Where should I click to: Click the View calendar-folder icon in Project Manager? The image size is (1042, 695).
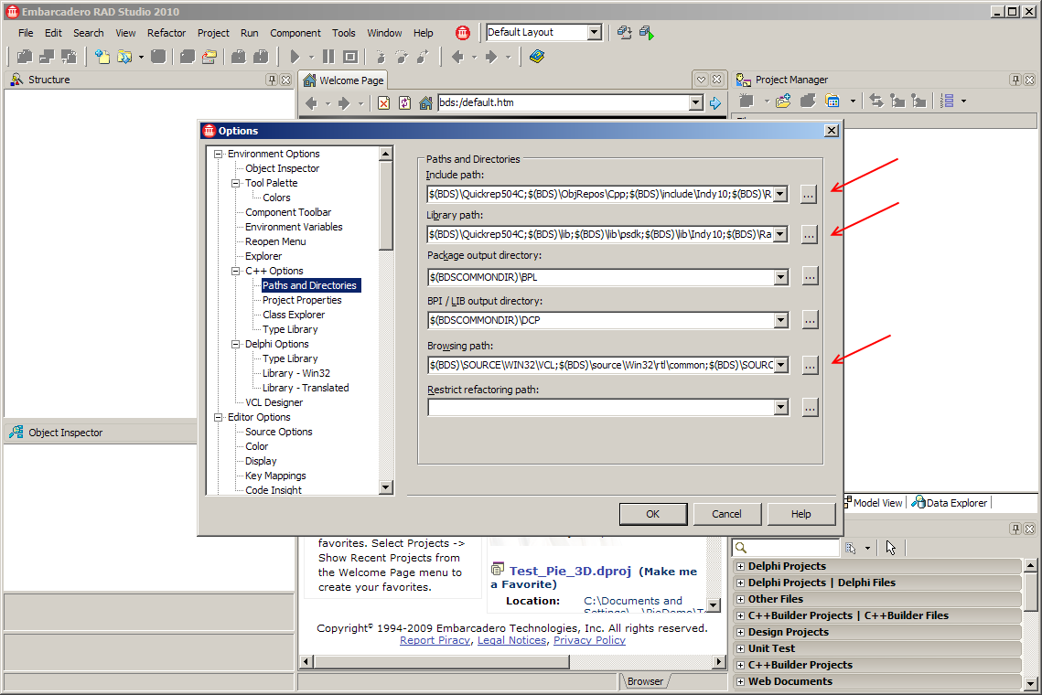point(833,101)
